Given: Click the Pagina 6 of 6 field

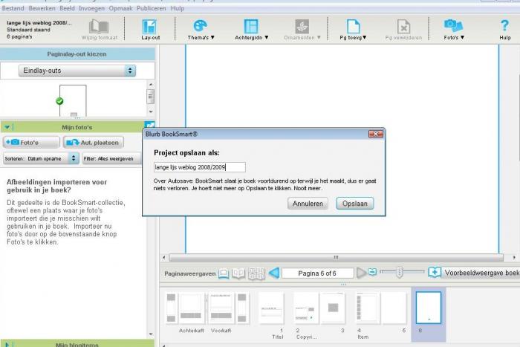Looking at the screenshot, I should click(x=317, y=273).
